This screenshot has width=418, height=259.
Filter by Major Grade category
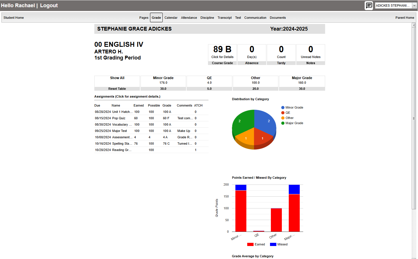[x=302, y=83]
